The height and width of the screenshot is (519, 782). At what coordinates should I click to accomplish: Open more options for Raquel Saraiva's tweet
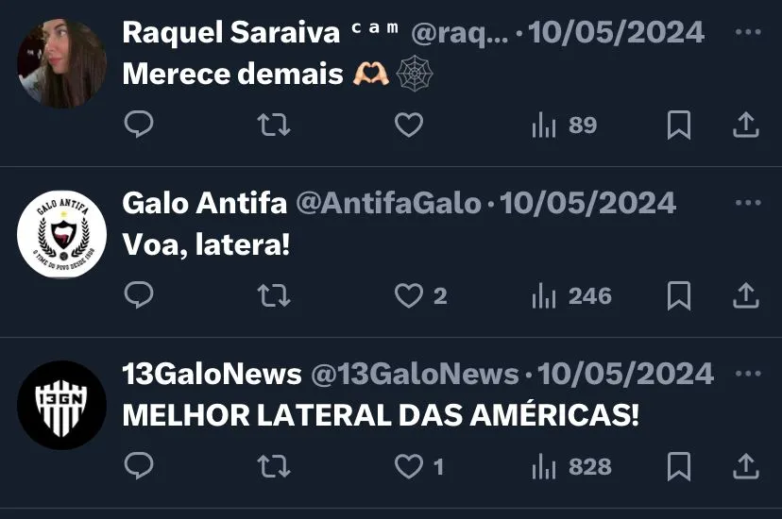(x=748, y=32)
